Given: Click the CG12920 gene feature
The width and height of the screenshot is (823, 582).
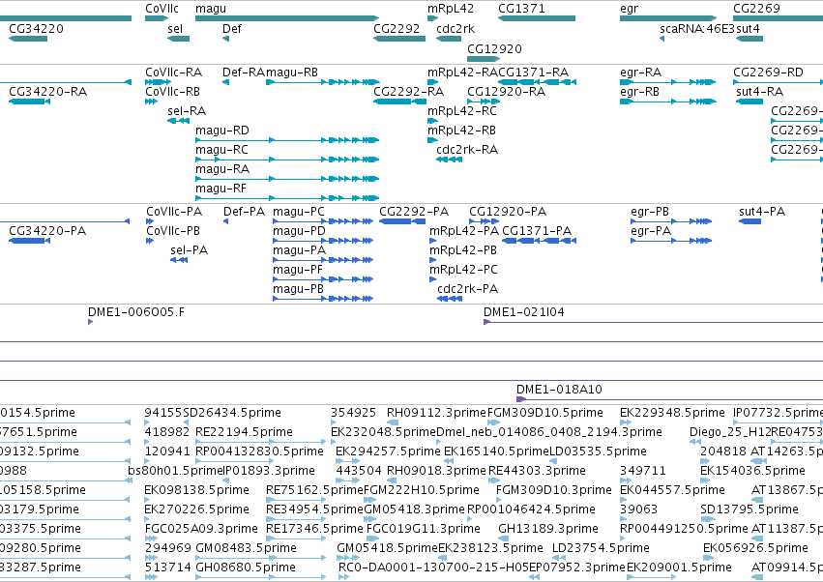Looking at the screenshot, I should 483,58.
